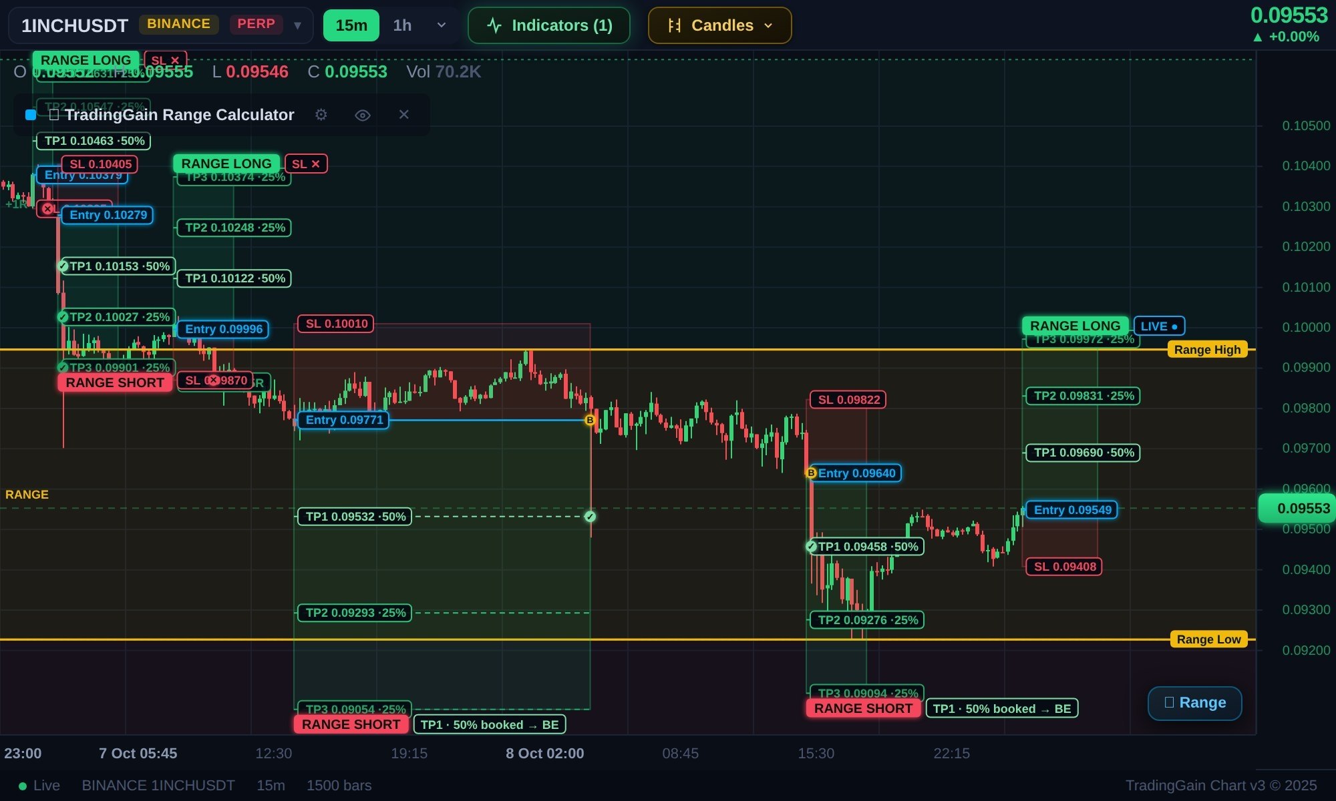This screenshot has width=1336, height=801.
Task: Click the BINANCE exchange badge
Action: [x=178, y=24]
